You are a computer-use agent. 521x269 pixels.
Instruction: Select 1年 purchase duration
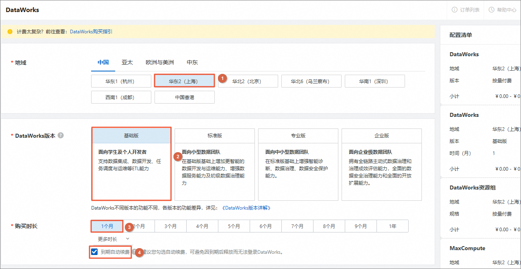[393, 226]
